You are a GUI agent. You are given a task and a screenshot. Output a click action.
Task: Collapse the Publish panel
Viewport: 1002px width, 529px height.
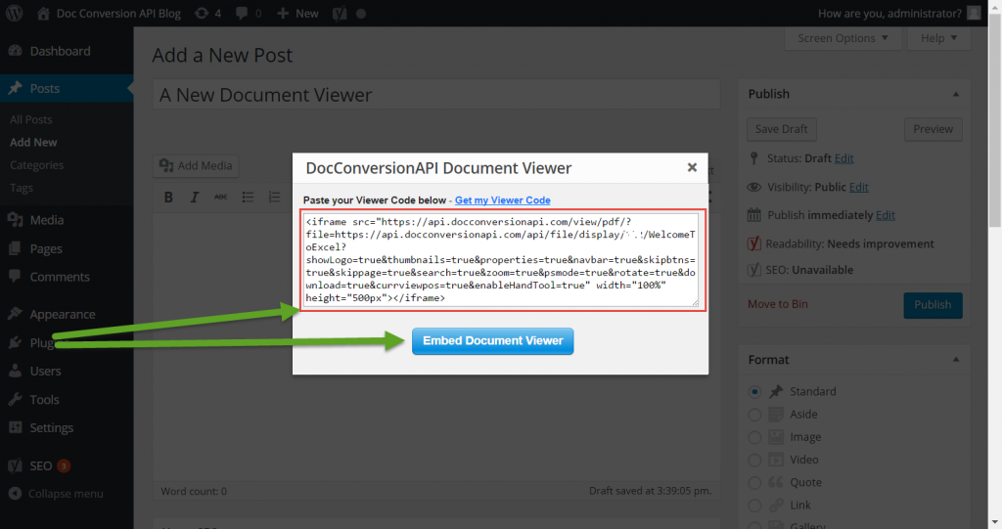pyautogui.click(x=956, y=94)
